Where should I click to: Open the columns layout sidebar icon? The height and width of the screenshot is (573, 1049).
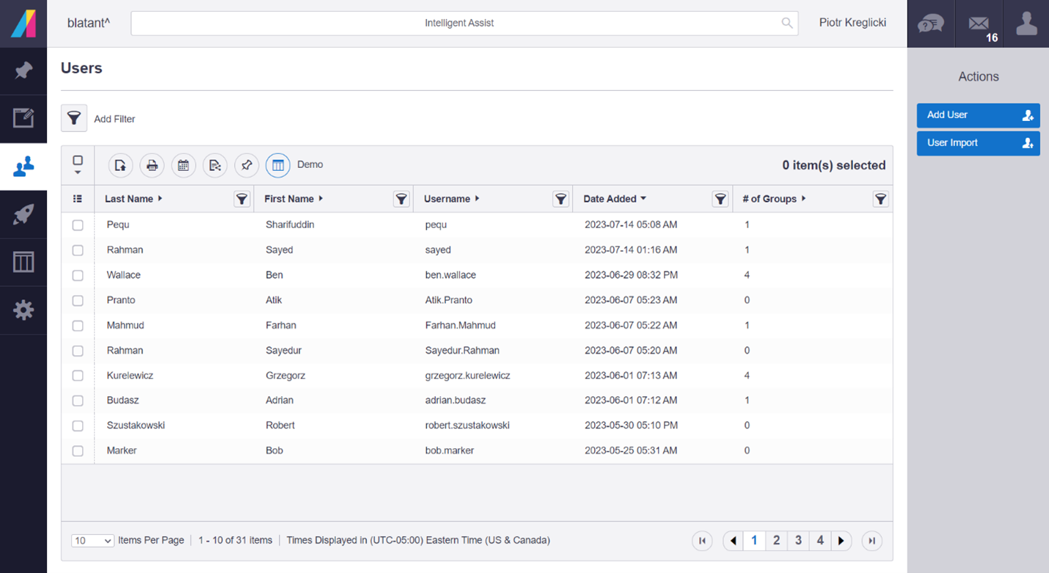[23, 262]
